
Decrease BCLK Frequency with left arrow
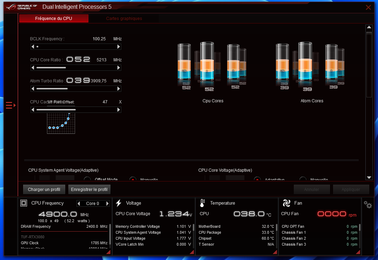pos(33,47)
